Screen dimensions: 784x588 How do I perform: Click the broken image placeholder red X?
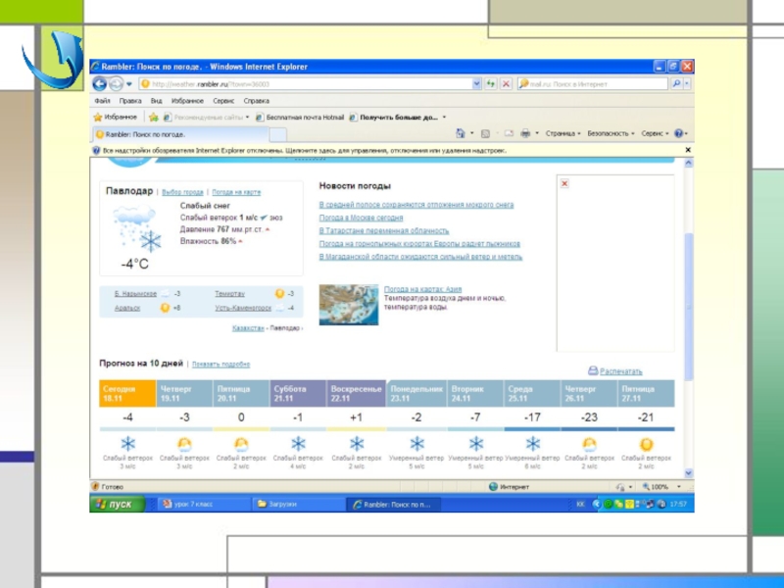pyautogui.click(x=564, y=183)
